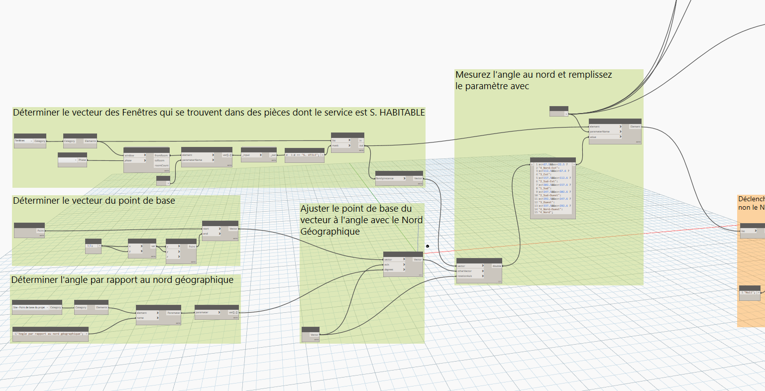This screenshot has height=391, width=765.
Task: Click the 'rotationAxis' input port
Action: (470, 276)
